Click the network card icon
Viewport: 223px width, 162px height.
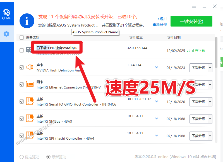coord(30,84)
